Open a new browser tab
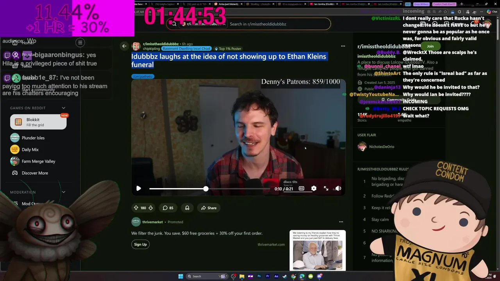The width and height of the screenshot is (500, 281). click(x=461, y=4)
